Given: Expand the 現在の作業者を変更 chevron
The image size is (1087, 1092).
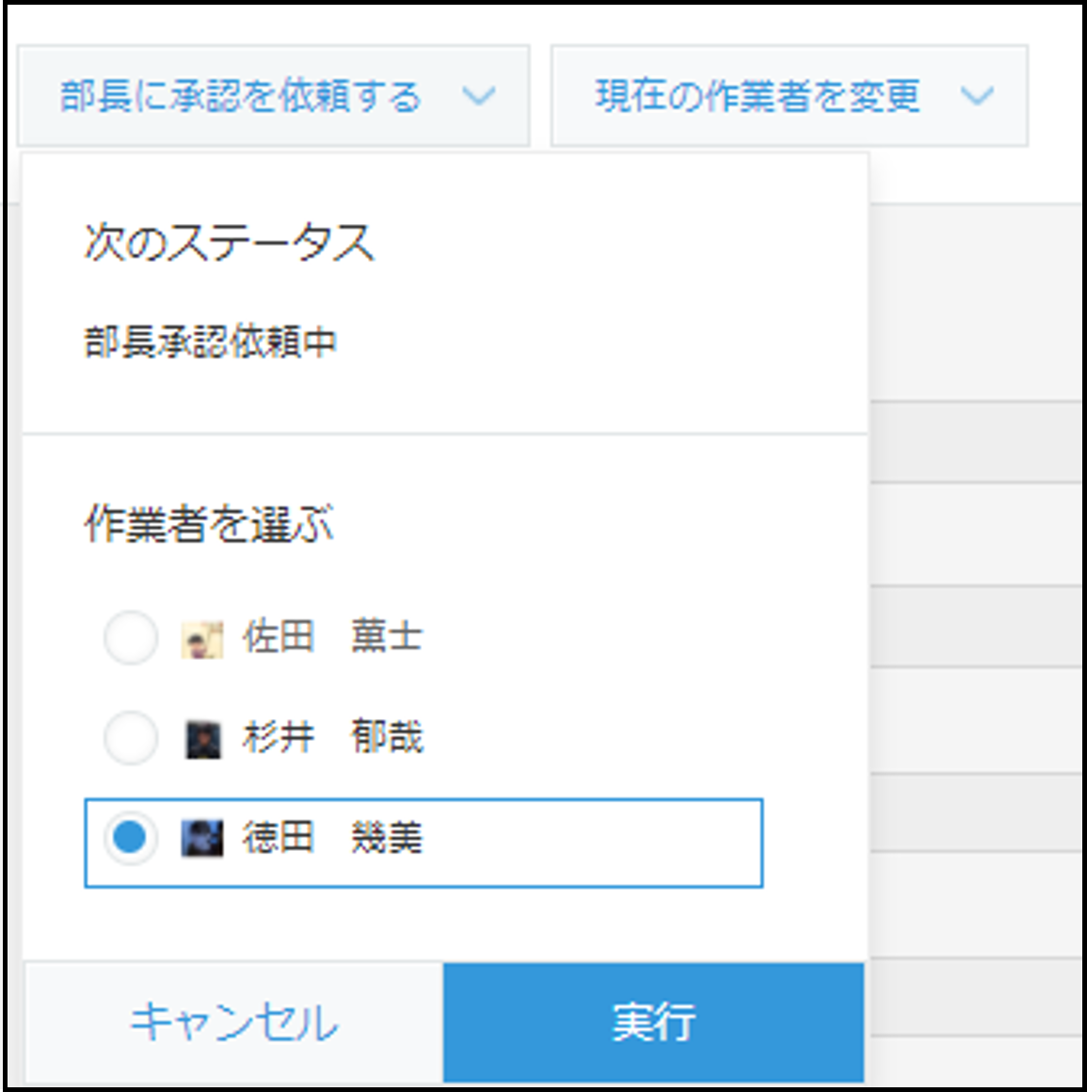Looking at the screenshot, I should [977, 95].
